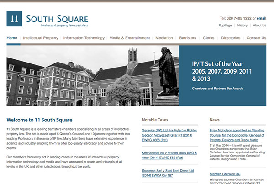Screen dimensions: 274x184
Task: Click the News heading
Action: (215, 120)
